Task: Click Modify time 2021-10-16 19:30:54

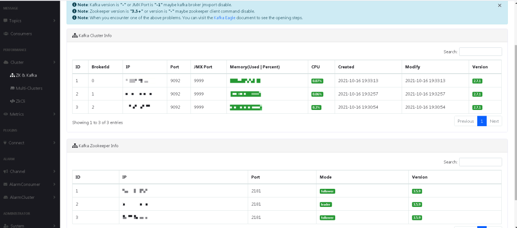Action: click(x=426, y=107)
